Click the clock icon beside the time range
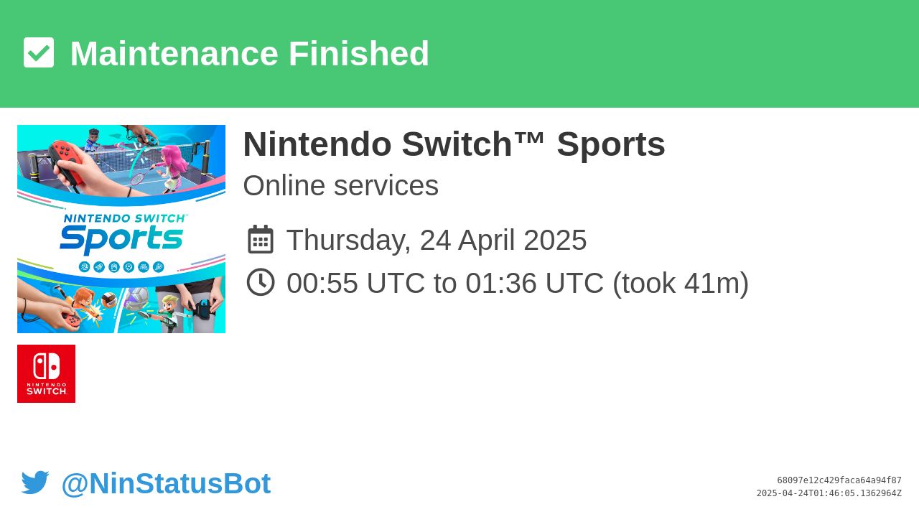The height and width of the screenshot is (517, 919). click(261, 282)
